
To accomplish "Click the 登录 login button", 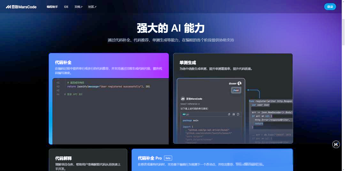I will tap(330, 7).
